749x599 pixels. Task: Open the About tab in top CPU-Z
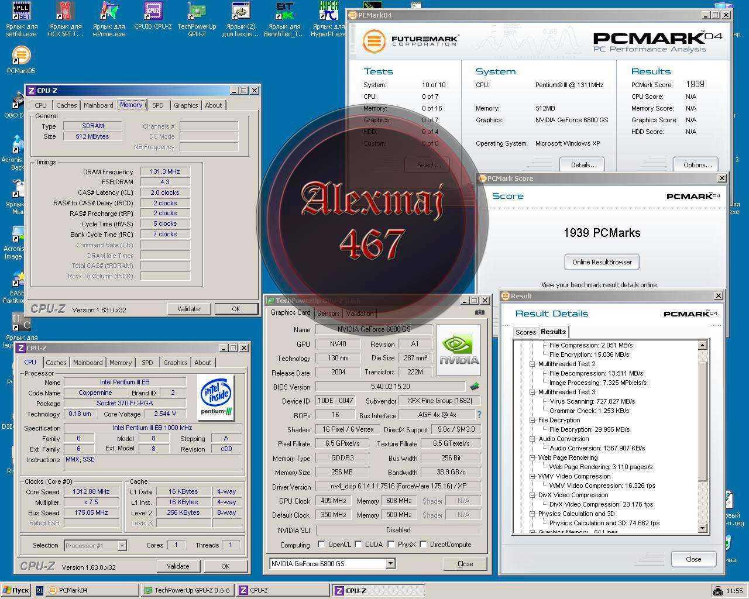[x=214, y=105]
